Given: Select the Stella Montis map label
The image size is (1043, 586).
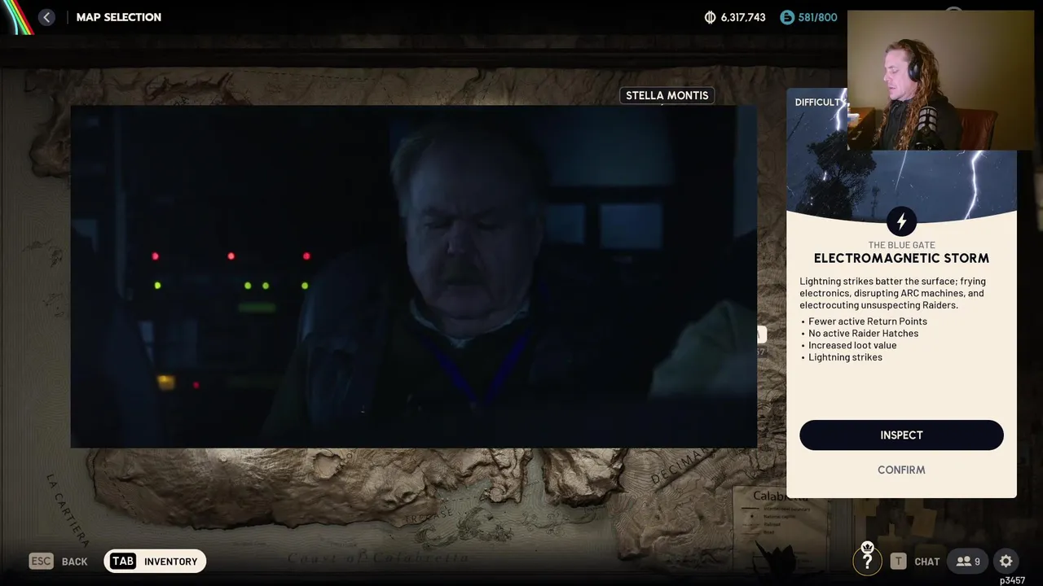Looking at the screenshot, I should (x=667, y=95).
